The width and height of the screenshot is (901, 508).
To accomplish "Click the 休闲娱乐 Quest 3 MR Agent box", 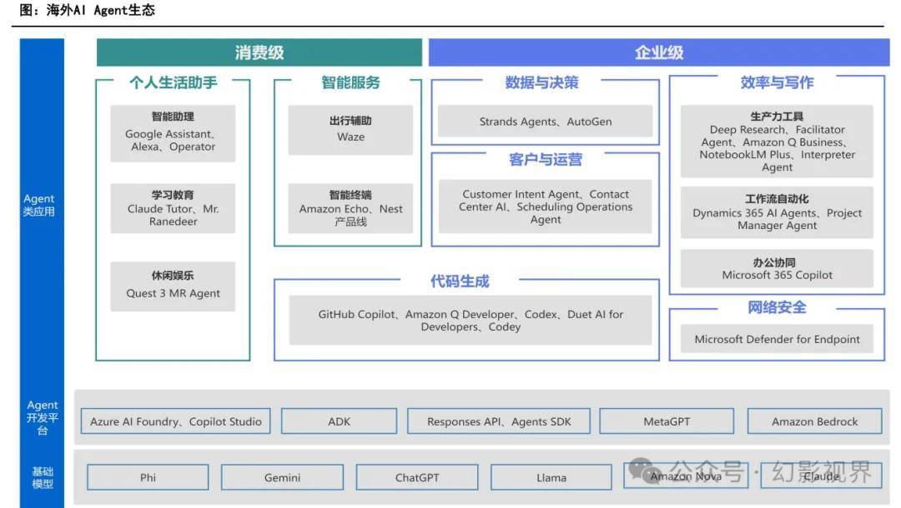I will 173,286.
